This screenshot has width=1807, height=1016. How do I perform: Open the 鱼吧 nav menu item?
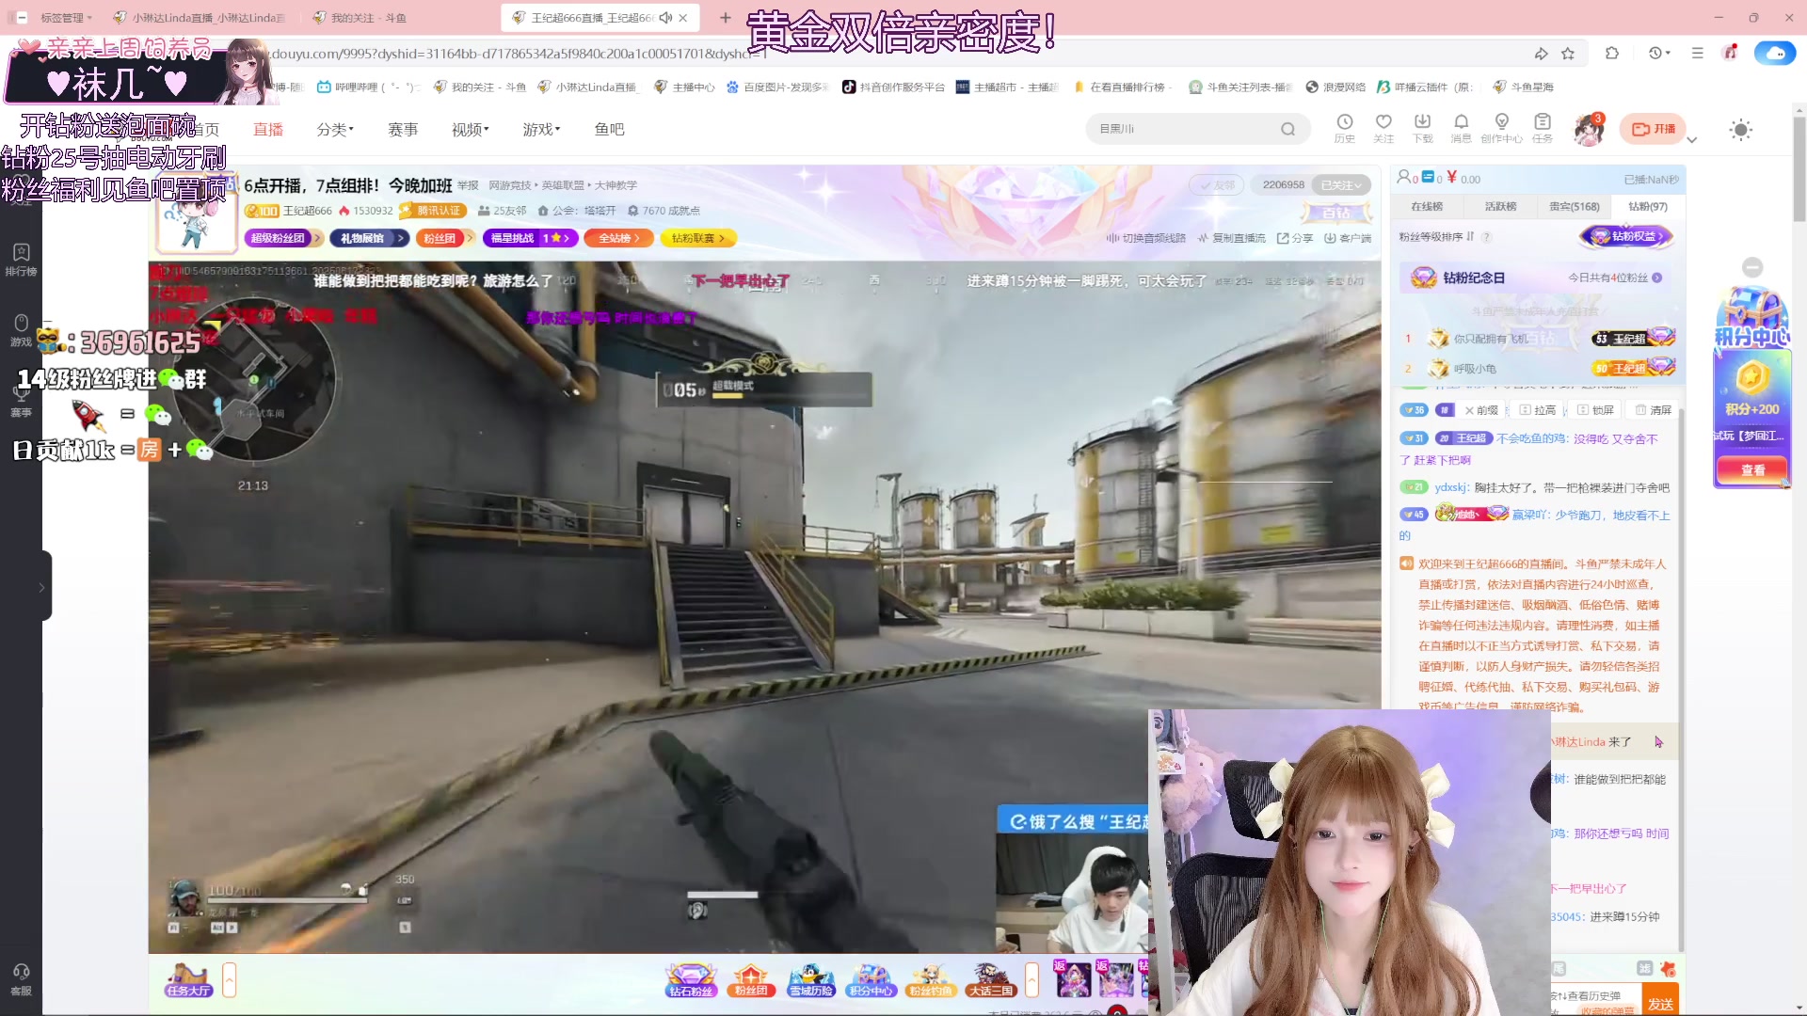609,129
